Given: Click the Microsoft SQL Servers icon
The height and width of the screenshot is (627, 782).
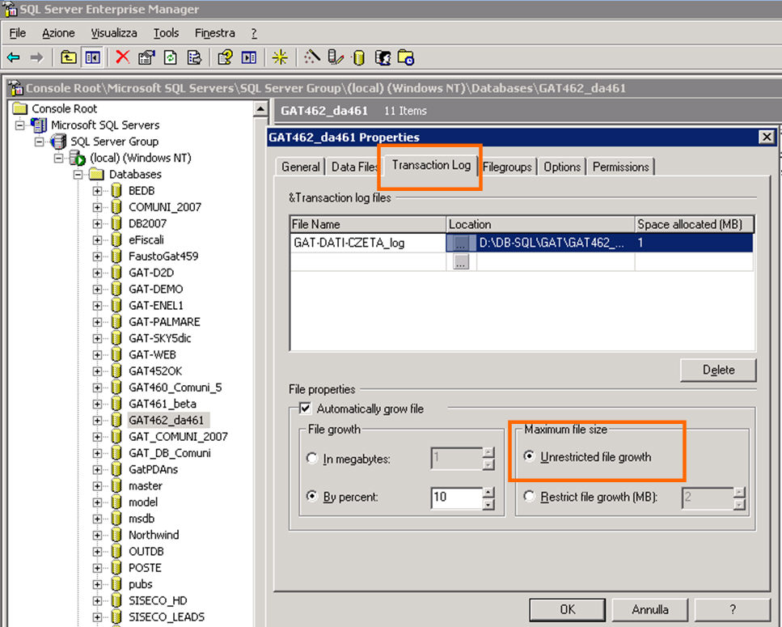Looking at the screenshot, I should [39, 125].
